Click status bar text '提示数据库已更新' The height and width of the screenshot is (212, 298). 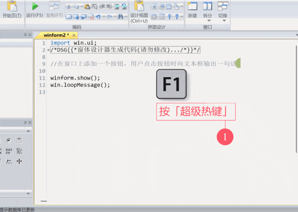click(x=17, y=210)
